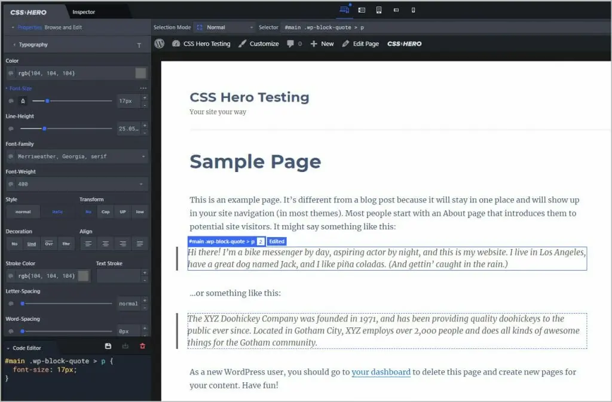
Task: Click the WordPress logo in admin bar
Action: (x=159, y=44)
